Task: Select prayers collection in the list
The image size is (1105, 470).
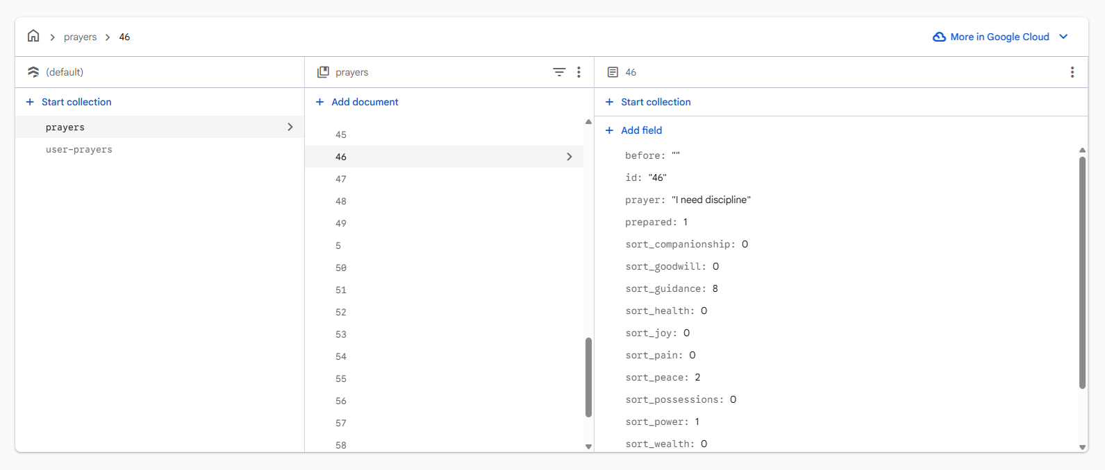Action: click(x=159, y=127)
